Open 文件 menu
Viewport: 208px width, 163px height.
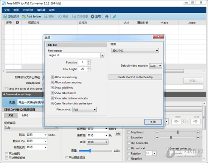[7, 10]
